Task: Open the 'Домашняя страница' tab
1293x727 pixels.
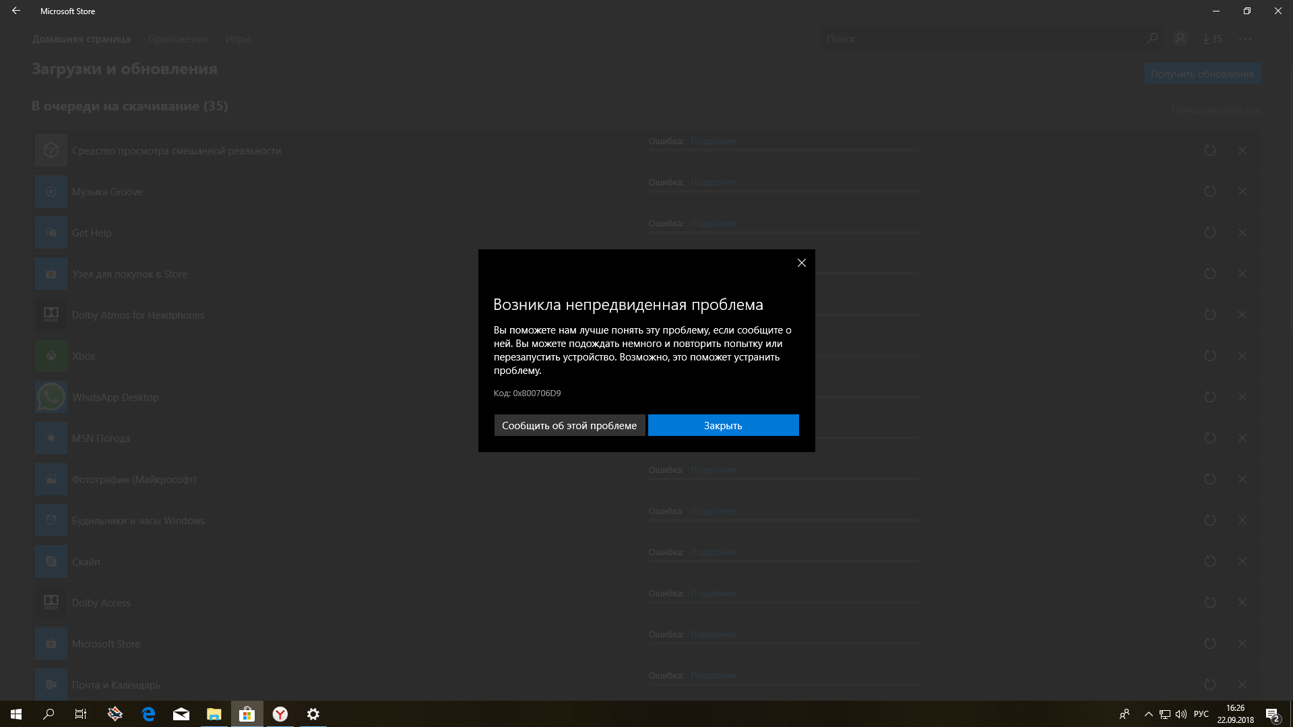Action: [x=81, y=39]
